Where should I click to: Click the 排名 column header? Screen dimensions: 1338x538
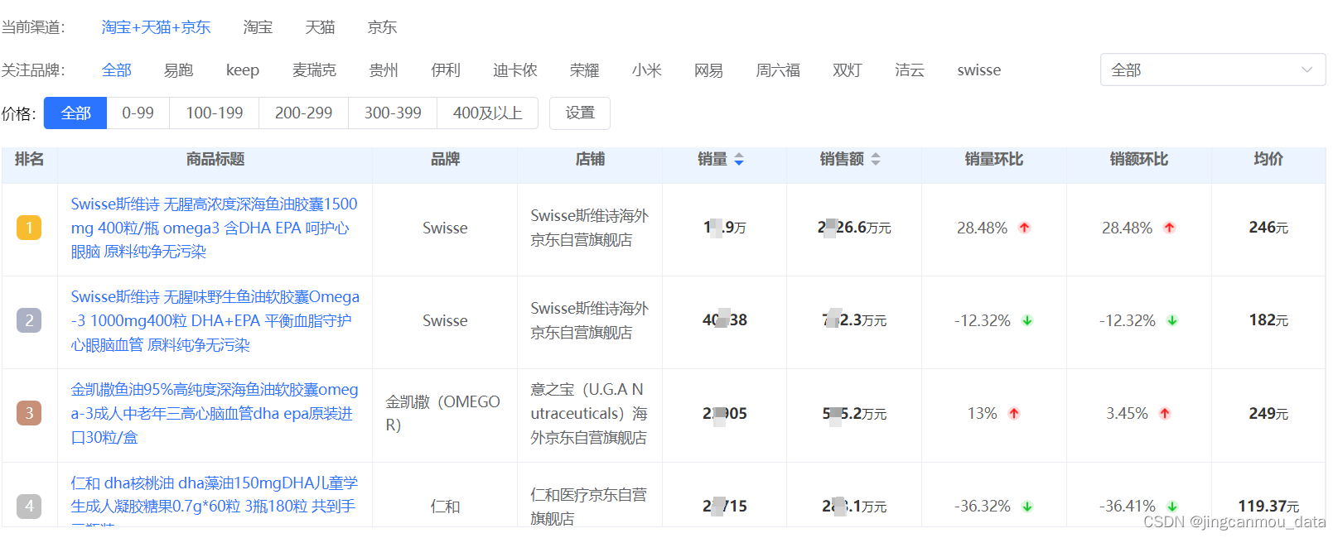pyautogui.click(x=29, y=159)
